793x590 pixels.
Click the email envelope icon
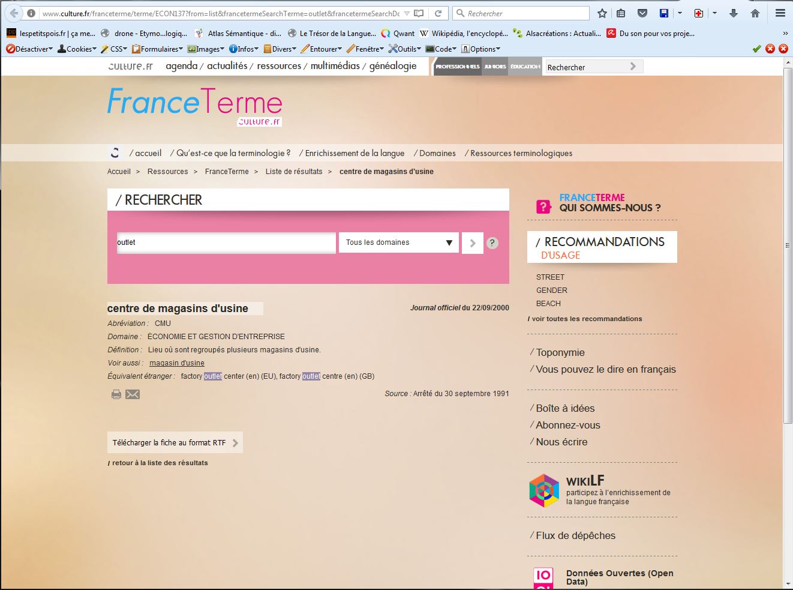[133, 394]
